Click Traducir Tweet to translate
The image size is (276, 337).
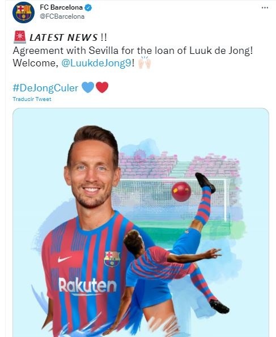32,99
